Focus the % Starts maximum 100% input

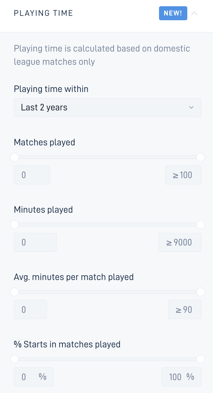point(181,377)
